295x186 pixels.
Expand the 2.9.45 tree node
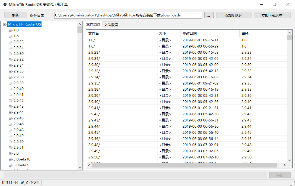[10, 118]
